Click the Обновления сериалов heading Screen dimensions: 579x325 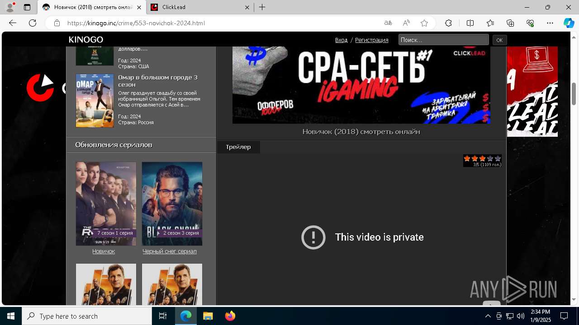pos(114,145)
